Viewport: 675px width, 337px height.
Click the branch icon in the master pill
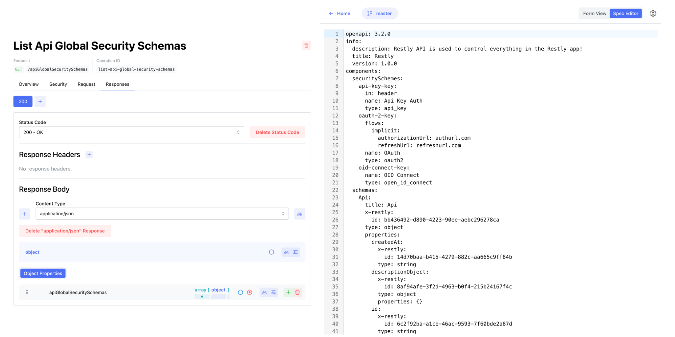(370, 13)
